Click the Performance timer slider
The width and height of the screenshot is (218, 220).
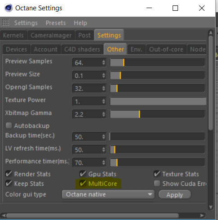(157, 162)
